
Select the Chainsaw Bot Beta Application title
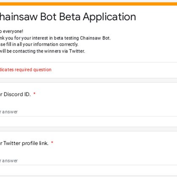68,17
